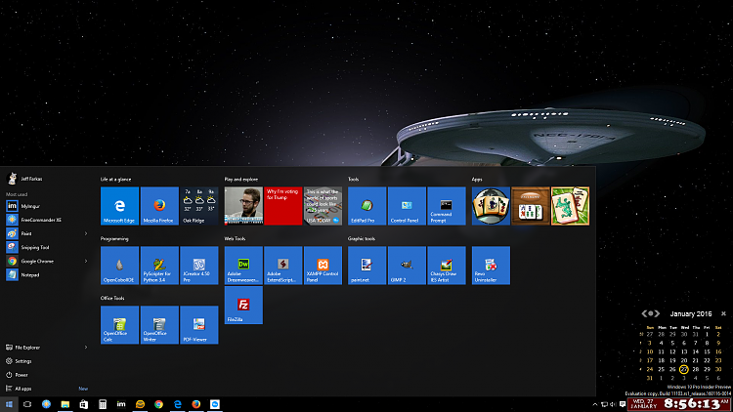
Task: Go to previous month in calendar widget
Action: [x=645, y=313]
